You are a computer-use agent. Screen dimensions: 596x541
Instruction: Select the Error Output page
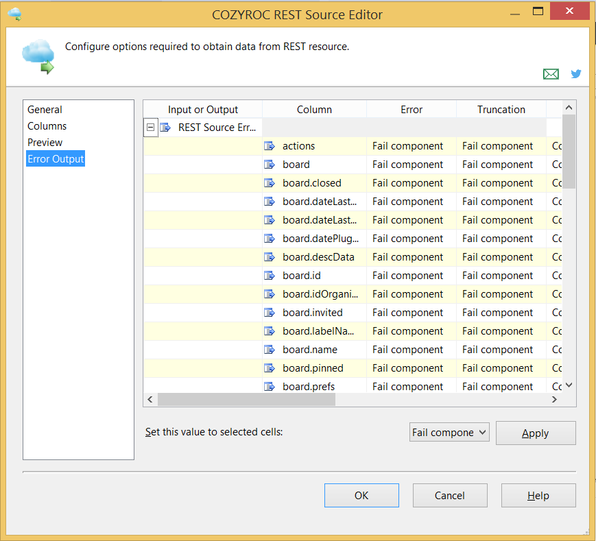pyautogui.click(x=56, y=159)
